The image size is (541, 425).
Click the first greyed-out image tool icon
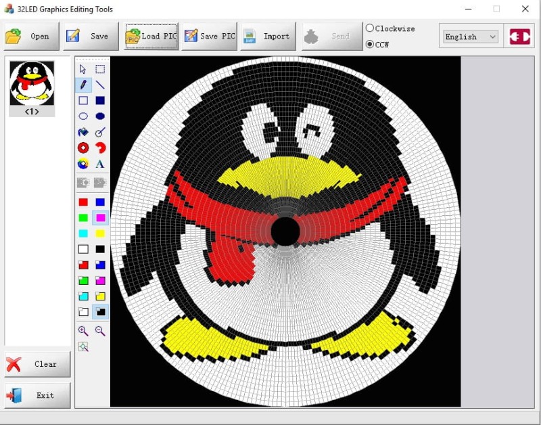pyautogui.click(x=83, y=182)
